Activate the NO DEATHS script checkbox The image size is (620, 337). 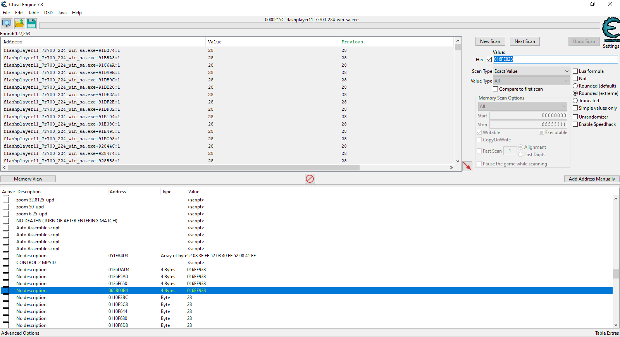pos(6,221)
